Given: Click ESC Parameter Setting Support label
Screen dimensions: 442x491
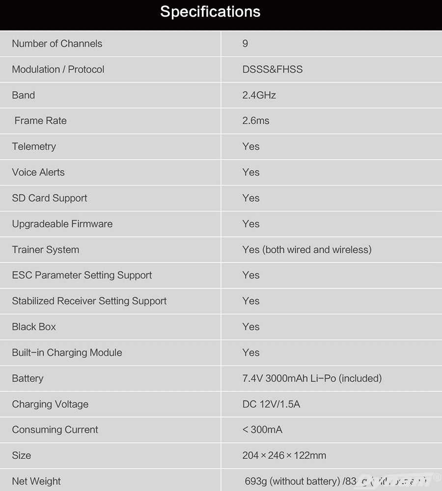Looking at the screenshot, I should pyautogui.click(x=82, y=275).
